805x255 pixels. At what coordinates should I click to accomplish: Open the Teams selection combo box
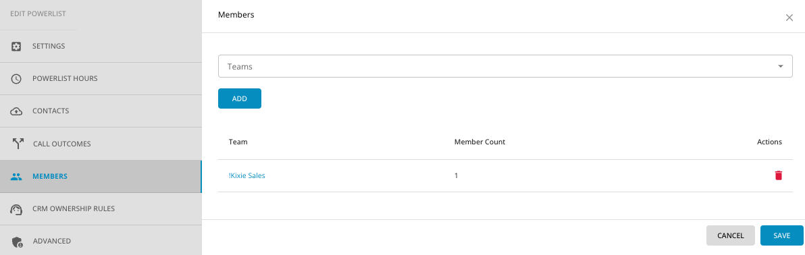pyautogui.click(x=505, y=66)
